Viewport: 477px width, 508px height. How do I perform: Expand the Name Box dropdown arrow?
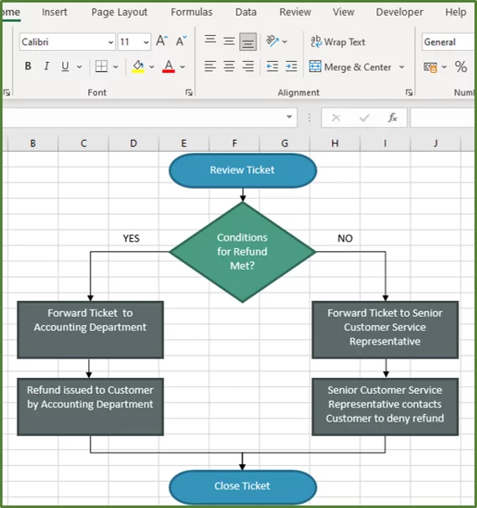pyautogui.click(x=289, y=117)
